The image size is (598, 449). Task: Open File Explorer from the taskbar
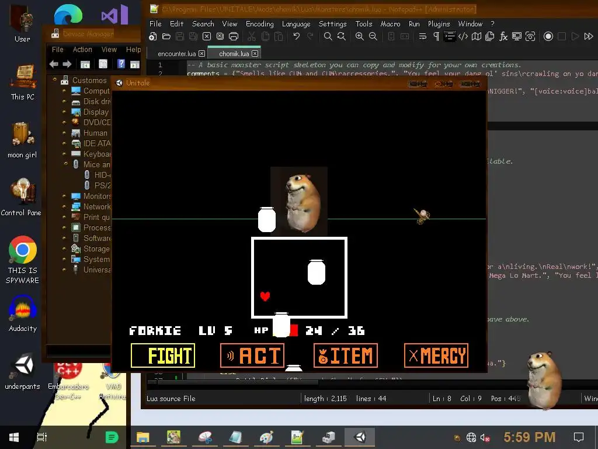tap(143, 437)
